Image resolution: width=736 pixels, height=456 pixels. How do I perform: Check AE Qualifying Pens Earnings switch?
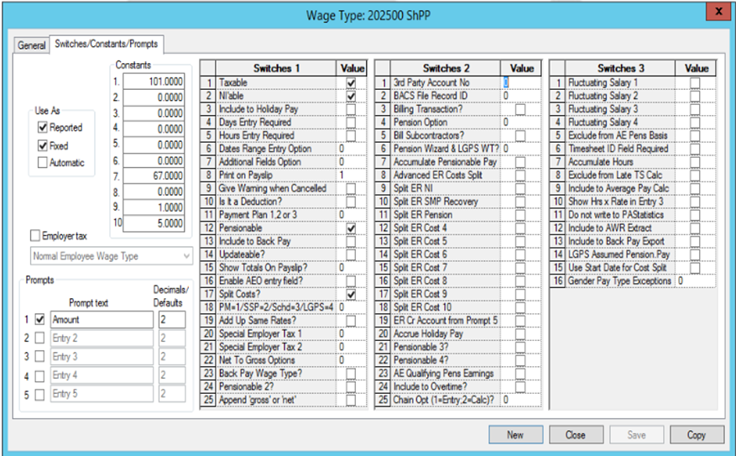(x=520, y=374)
